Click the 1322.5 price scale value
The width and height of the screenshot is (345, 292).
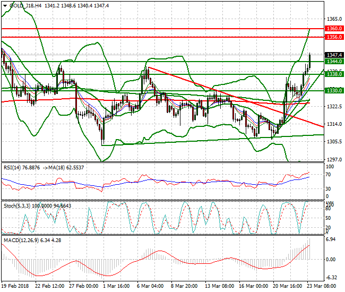pos(334,107)
